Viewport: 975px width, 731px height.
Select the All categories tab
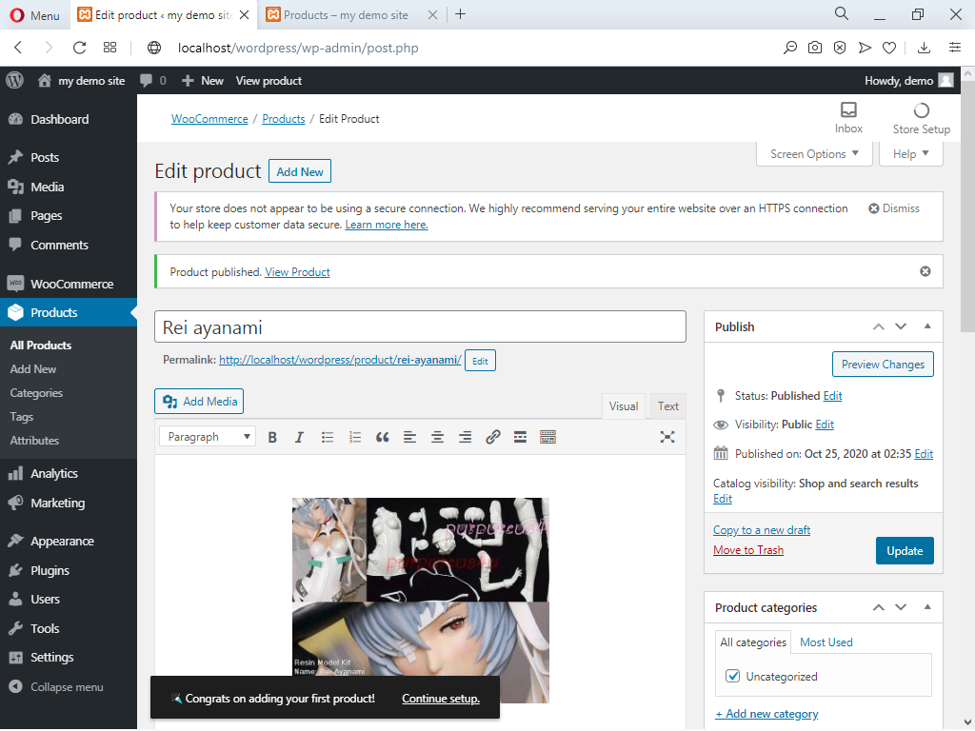(x=753, y=642)
